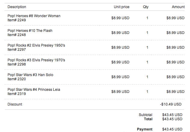Click Item# 2248 text
Viewport: 190px width, 132px height.
click(x=17, y=35)
